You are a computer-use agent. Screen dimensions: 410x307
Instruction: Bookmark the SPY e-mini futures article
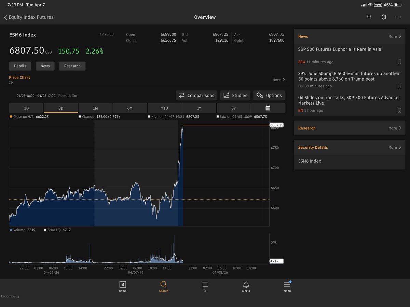399,86
